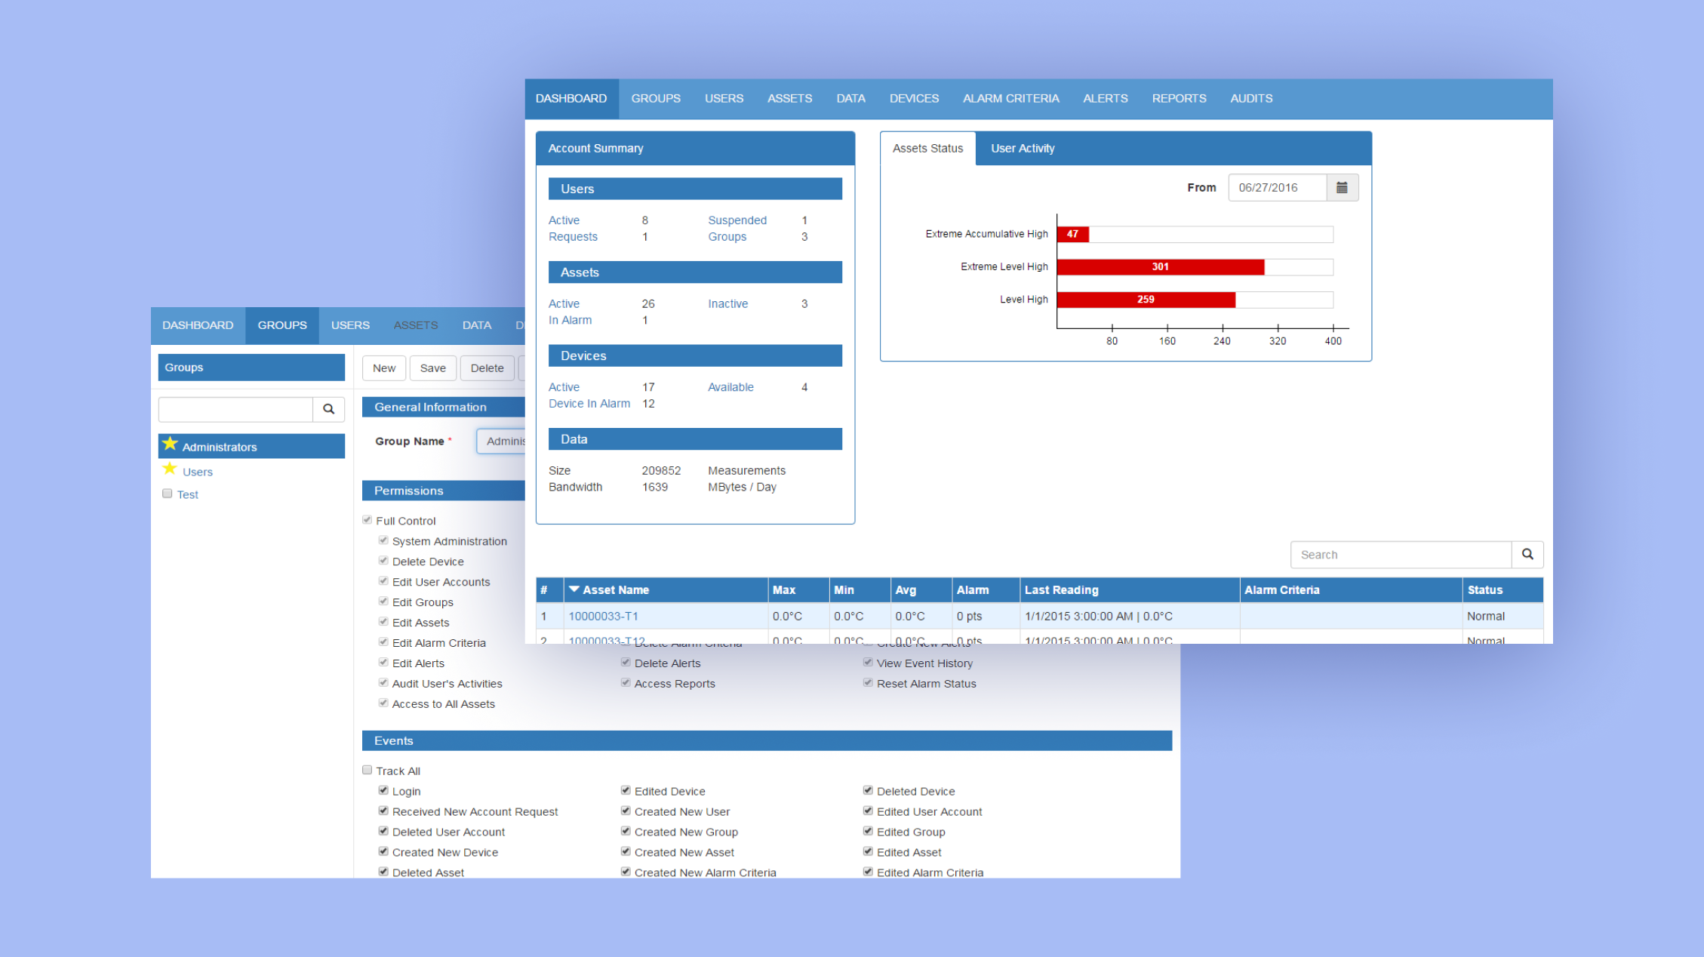Click the New group button
This screenshot has width=1704, height=957.
[383, 368]
